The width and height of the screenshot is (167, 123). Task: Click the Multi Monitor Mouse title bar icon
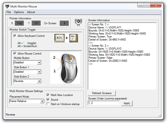[7, 6]
